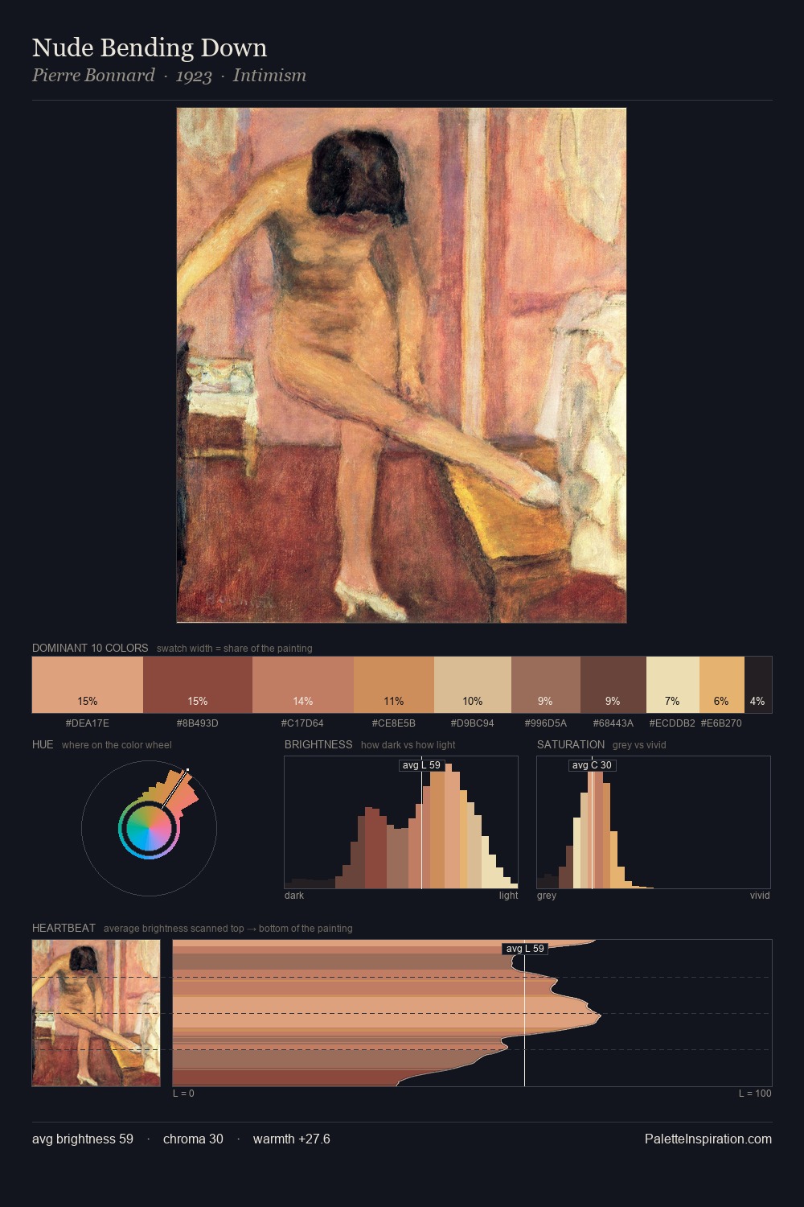Choose the #CE8E5B swatch showing 11%
804x1207 pixels.
[x=394, y=685]
